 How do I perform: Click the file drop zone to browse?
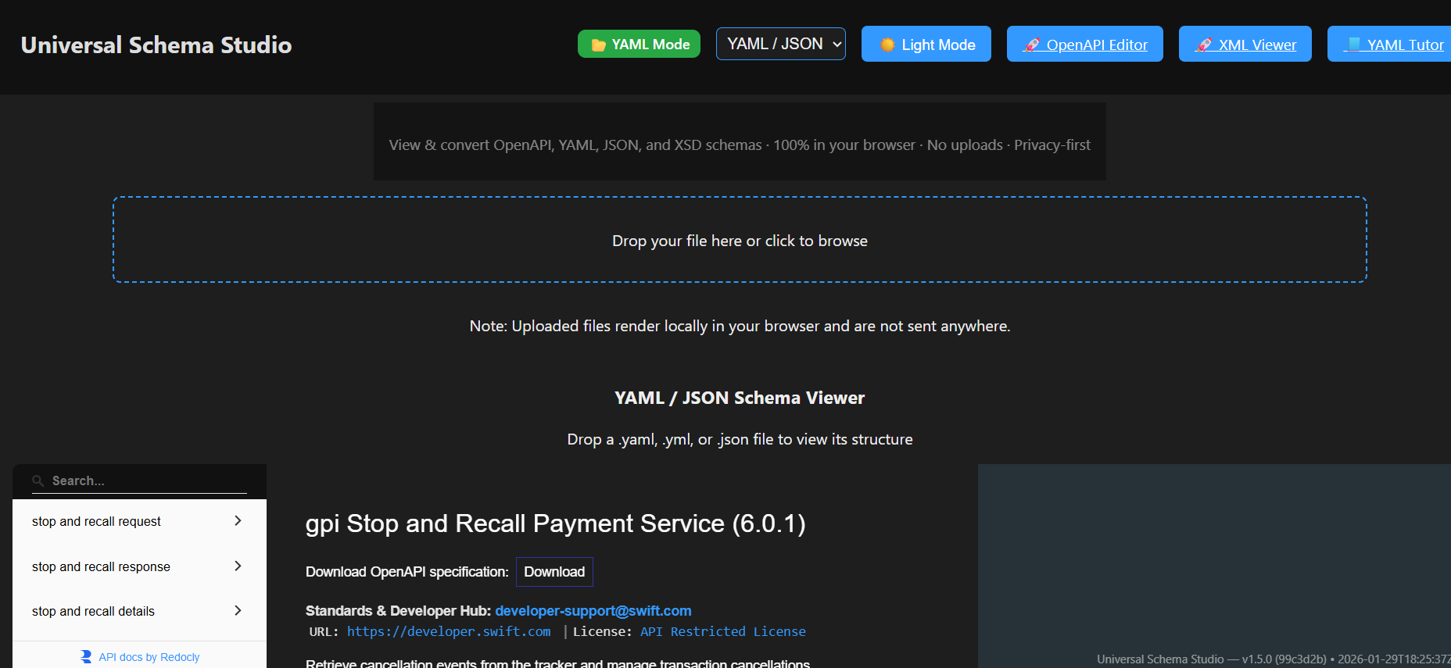pyautogui.click(x=740, y=239)
